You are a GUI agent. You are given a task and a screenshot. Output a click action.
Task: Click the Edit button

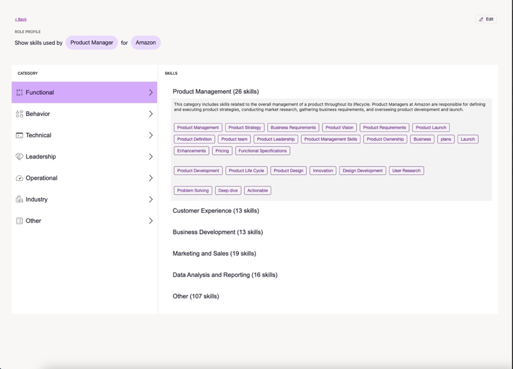click(486, 19)
